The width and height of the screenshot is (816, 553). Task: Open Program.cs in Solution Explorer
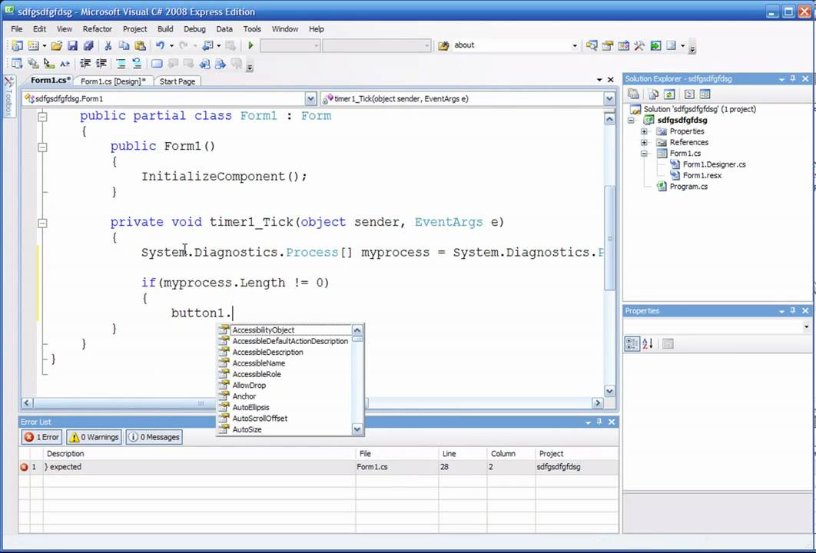click(688, 186)
